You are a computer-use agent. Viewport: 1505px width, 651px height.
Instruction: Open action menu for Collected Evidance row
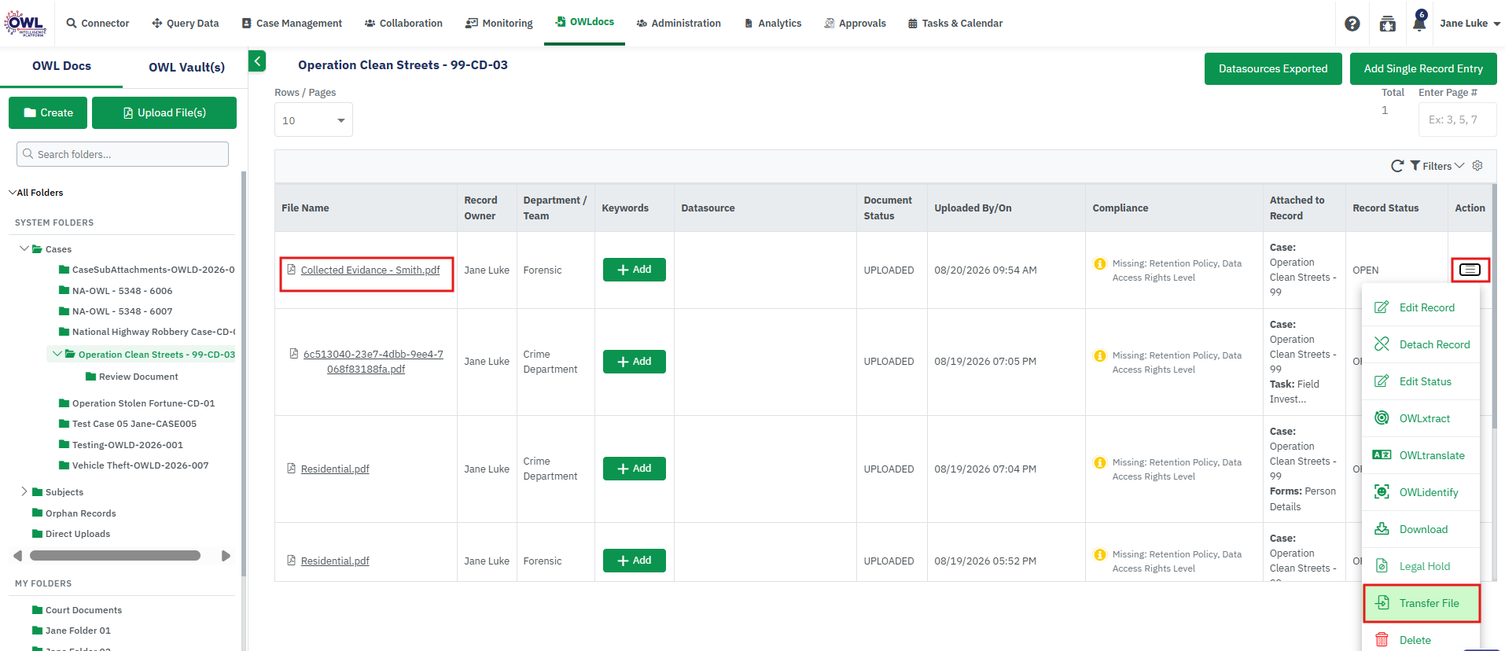pos(1470,270)
